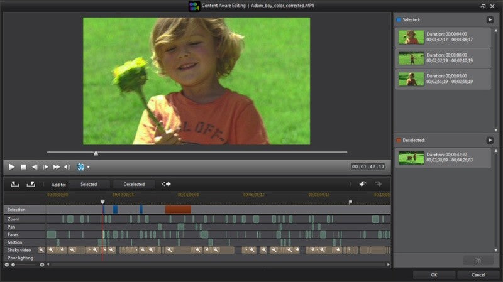This screenshot has height=282, width=503.
Task: Mute audio with the speaker icon
Action: pos(67,167)
